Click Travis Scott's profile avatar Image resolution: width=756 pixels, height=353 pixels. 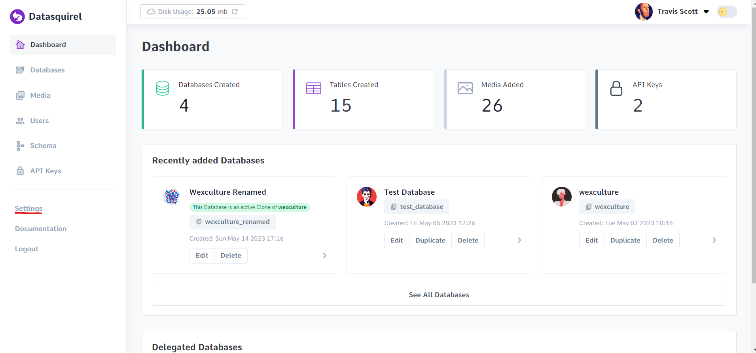644,11
